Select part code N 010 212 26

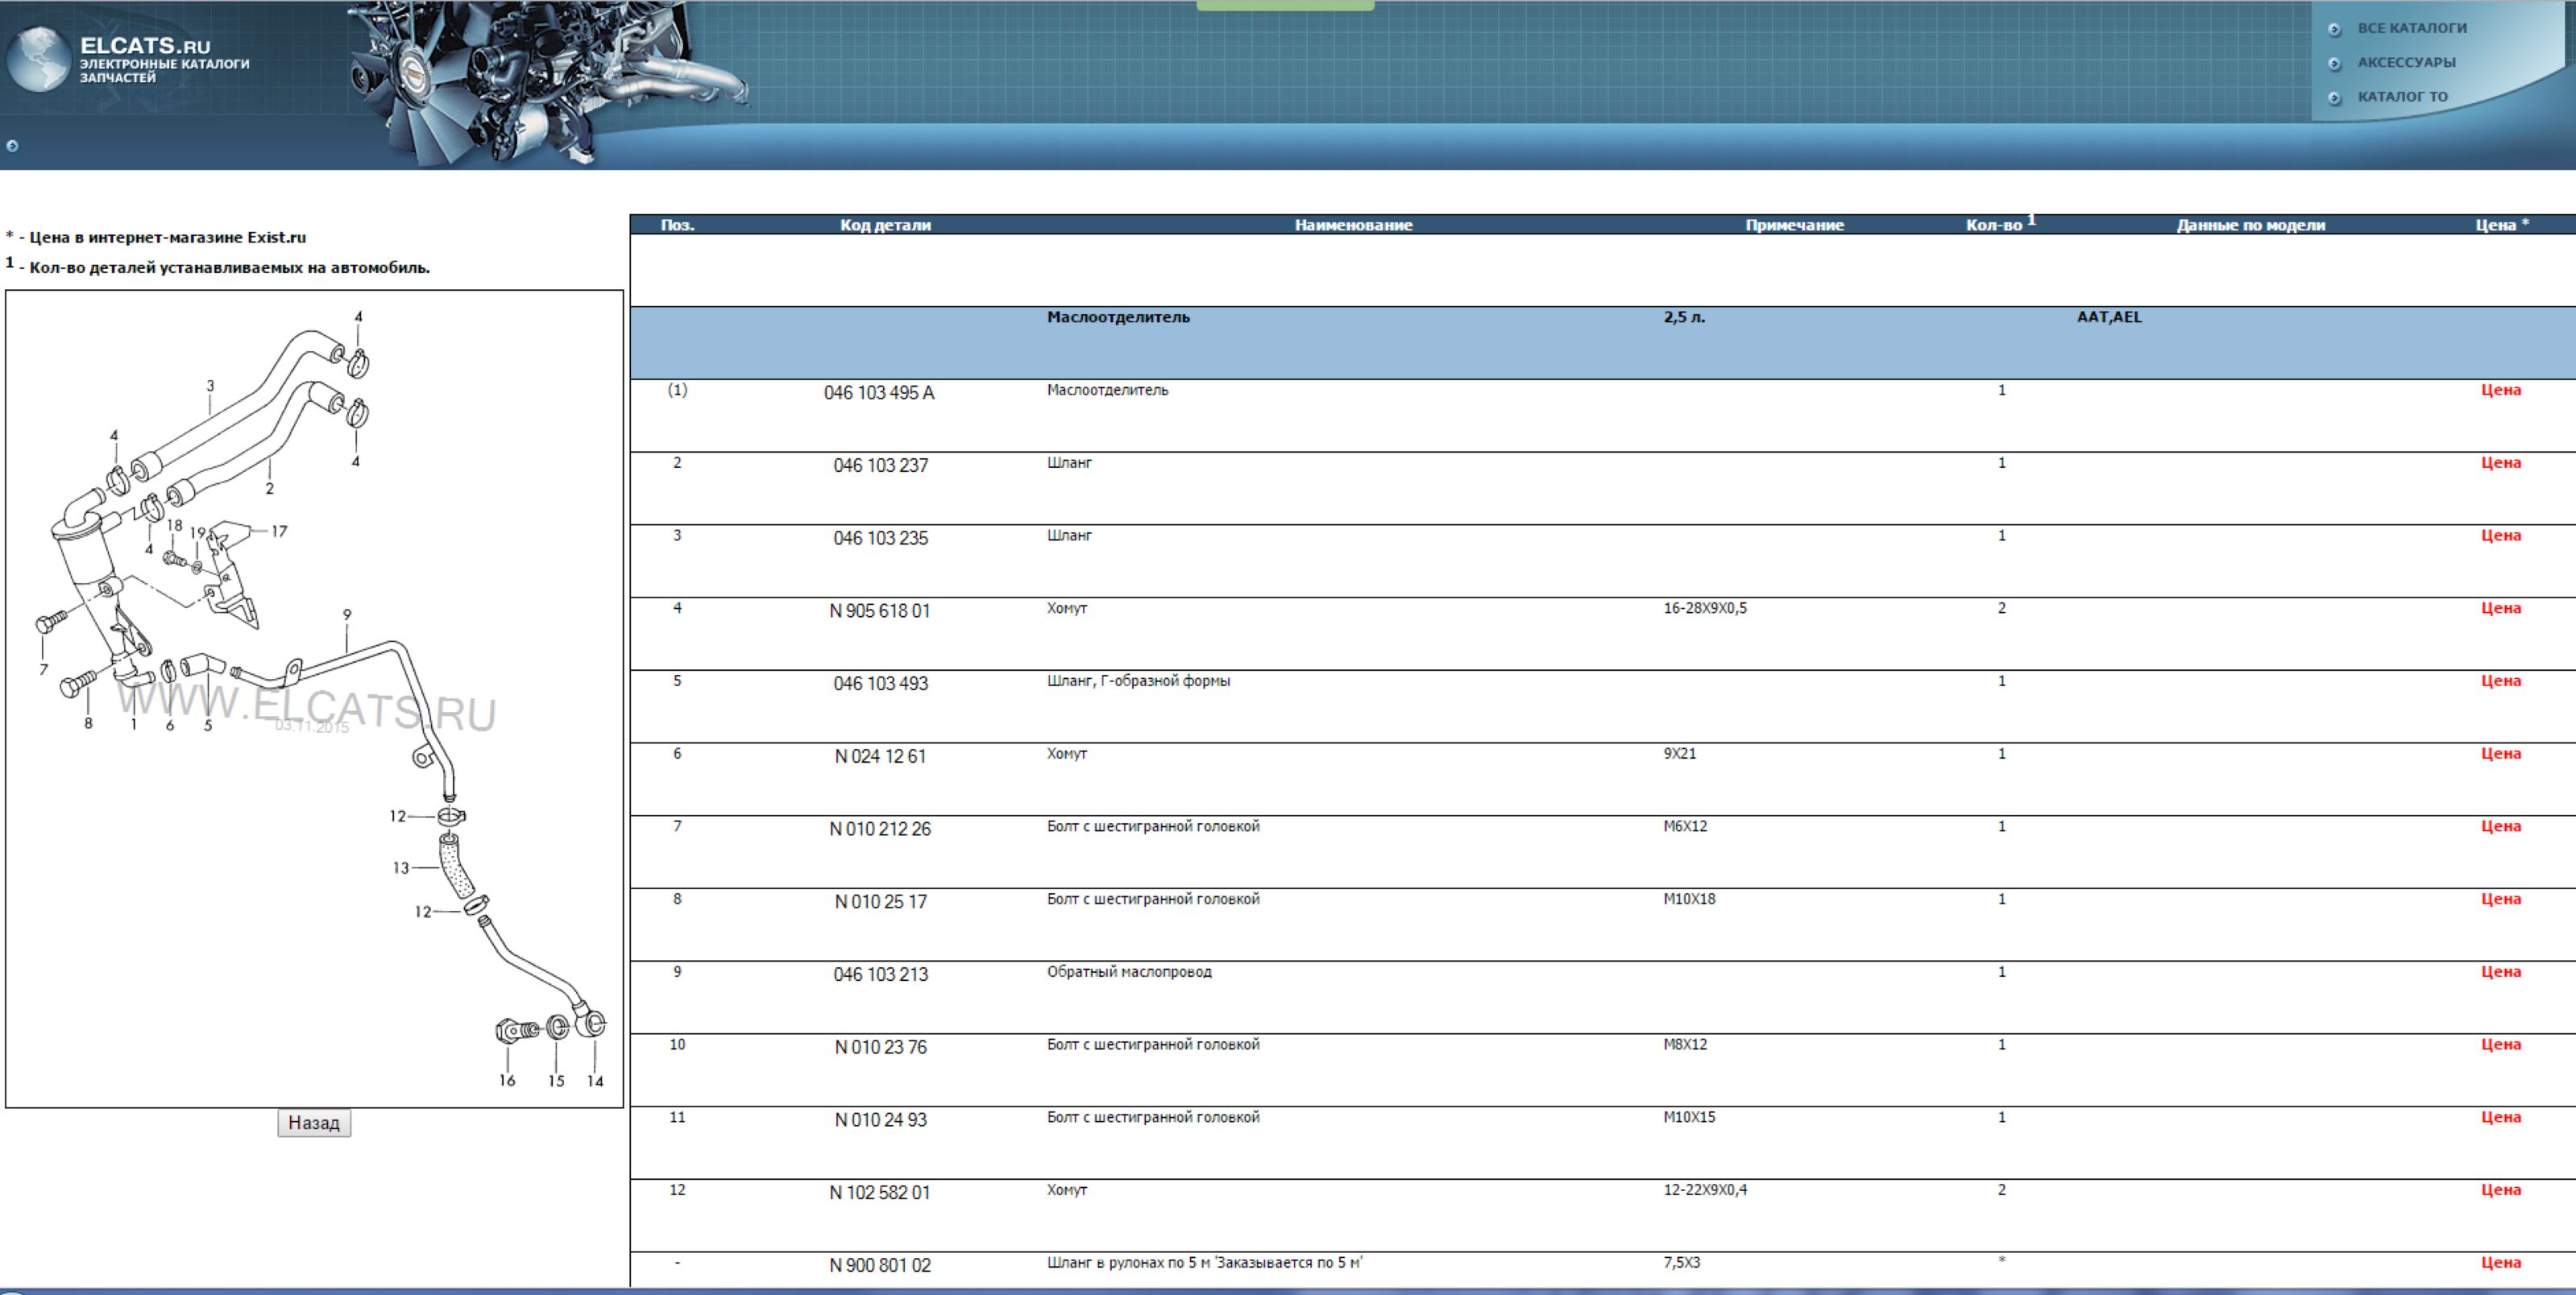pos(879,830)
